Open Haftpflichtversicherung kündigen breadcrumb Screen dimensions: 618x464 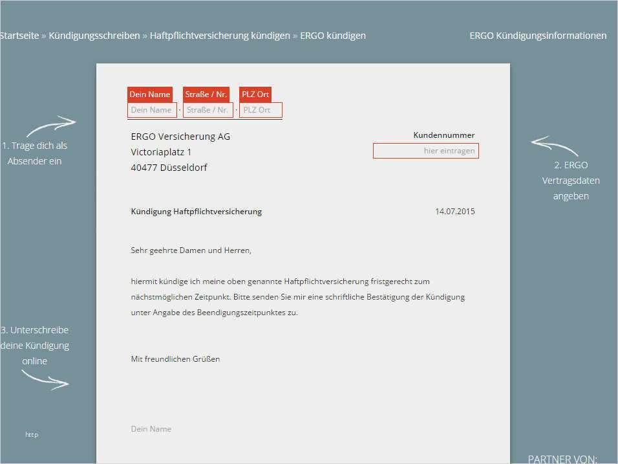coord(220,36)
